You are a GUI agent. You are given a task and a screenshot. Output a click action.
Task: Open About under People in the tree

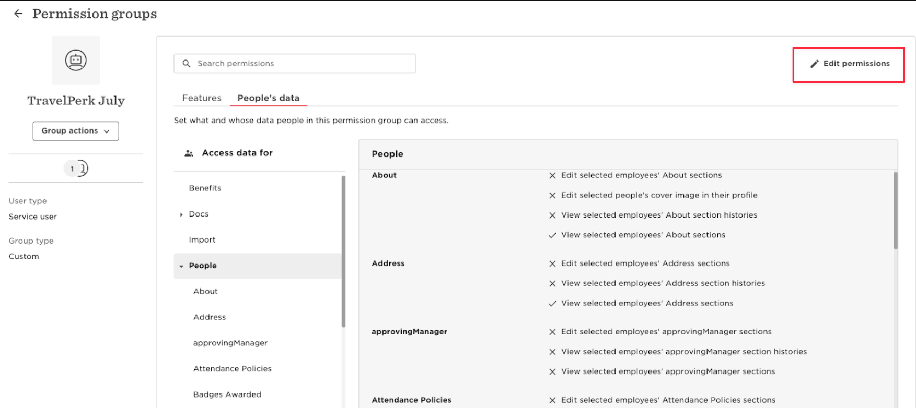(x=205, y=291)
